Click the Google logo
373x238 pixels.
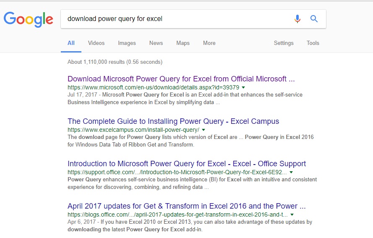pos(28,19)
